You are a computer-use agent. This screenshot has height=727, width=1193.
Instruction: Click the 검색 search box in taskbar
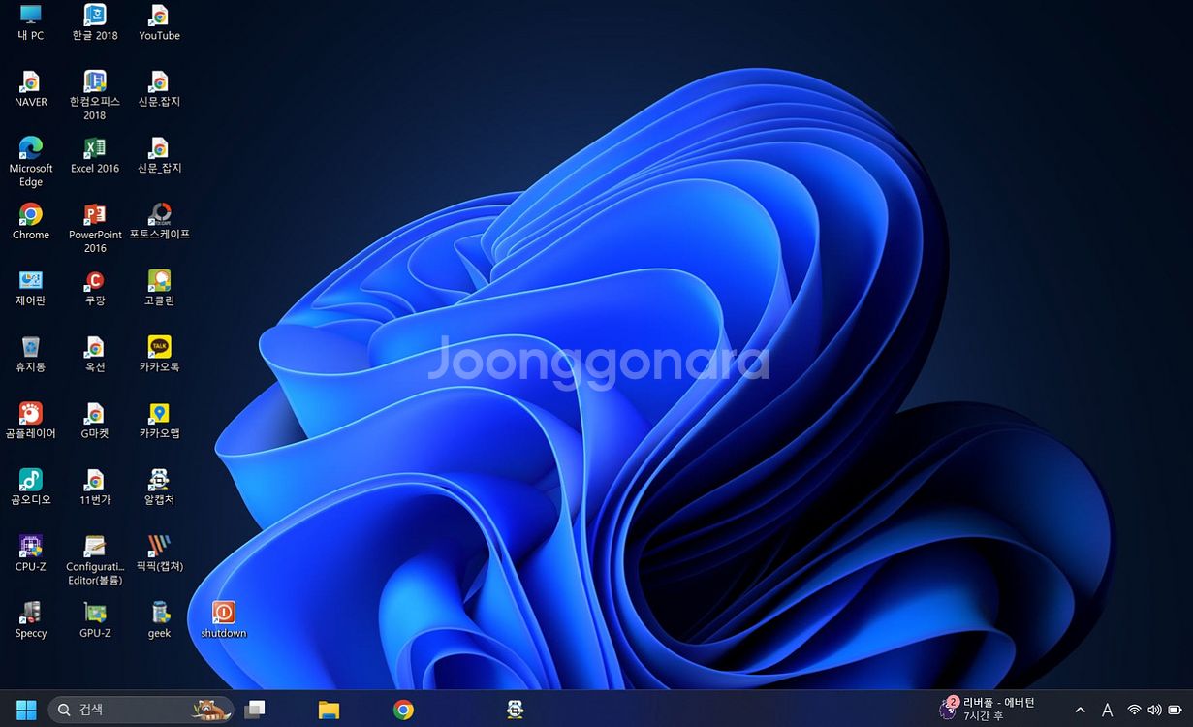point(136,710)
